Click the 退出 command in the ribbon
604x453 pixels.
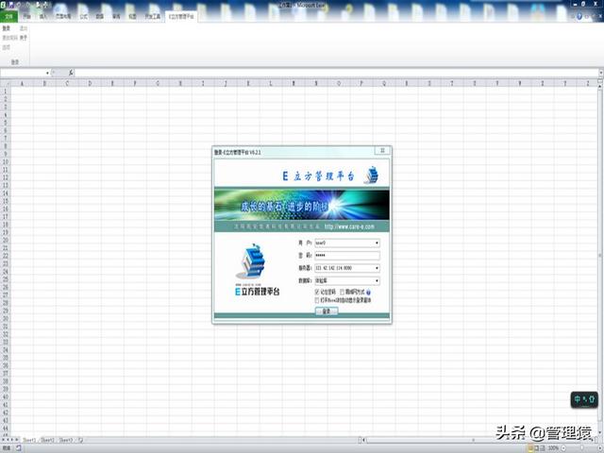click(x=24, y=28)
